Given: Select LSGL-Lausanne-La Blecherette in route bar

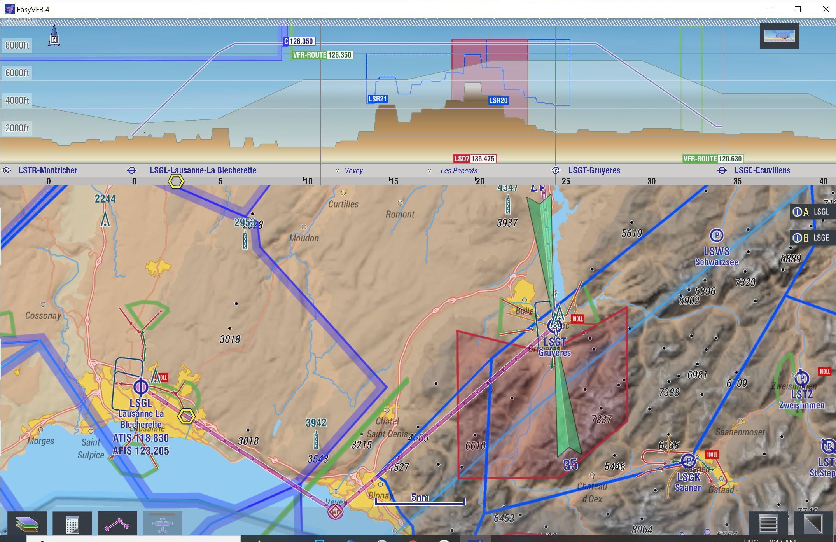Looking at the screenshot, I should click(x=203, y=170).
